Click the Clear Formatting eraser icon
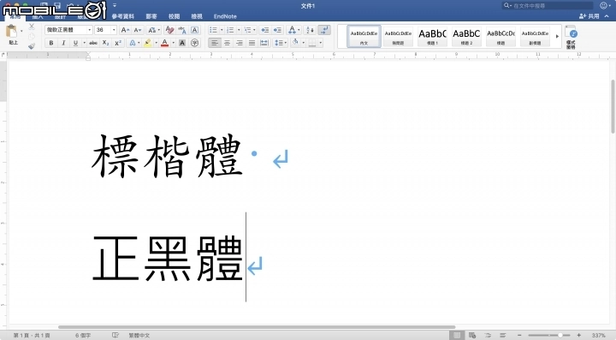The image size is (616, 340). tap(169, 30)
